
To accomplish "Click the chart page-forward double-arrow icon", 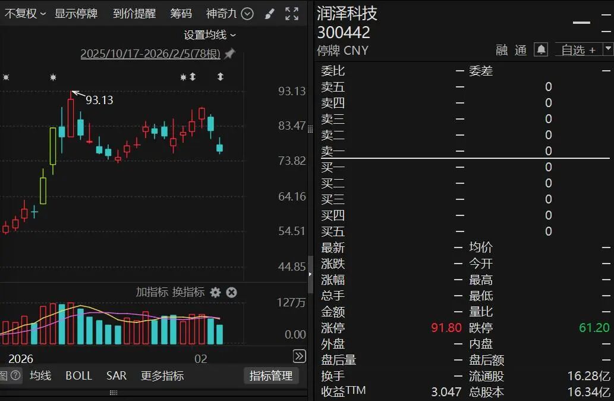I will (300, 355).
